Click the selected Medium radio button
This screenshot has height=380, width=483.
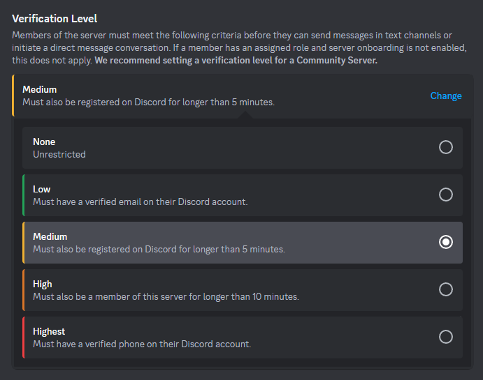coord(445,242)
